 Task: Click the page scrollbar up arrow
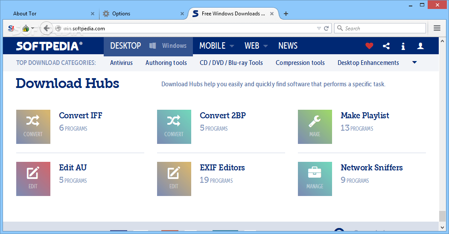click(x=442, y=41)
